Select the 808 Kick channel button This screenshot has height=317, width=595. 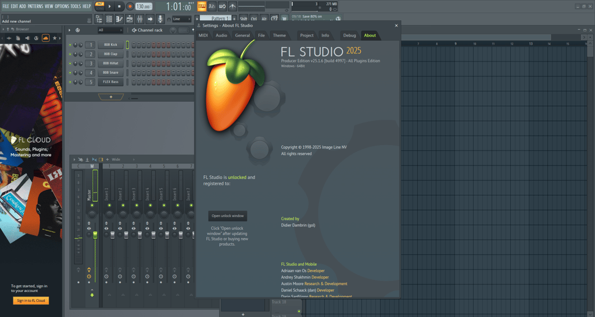(111, 45)
